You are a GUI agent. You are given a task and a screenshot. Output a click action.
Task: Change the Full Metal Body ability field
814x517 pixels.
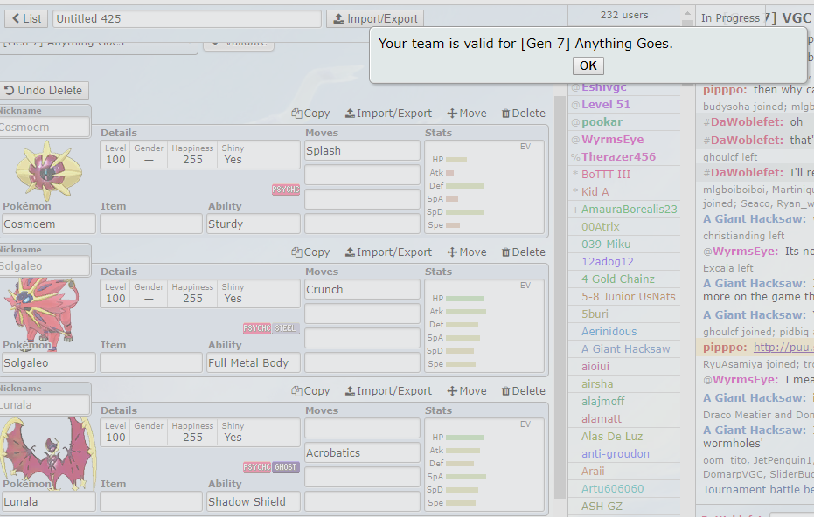(254, 363)
